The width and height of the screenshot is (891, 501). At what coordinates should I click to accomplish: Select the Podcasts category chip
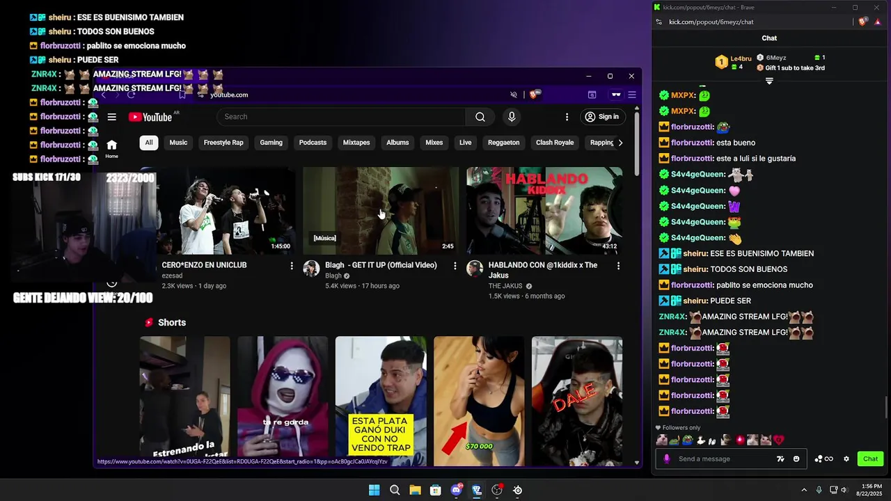click(313, 143)
